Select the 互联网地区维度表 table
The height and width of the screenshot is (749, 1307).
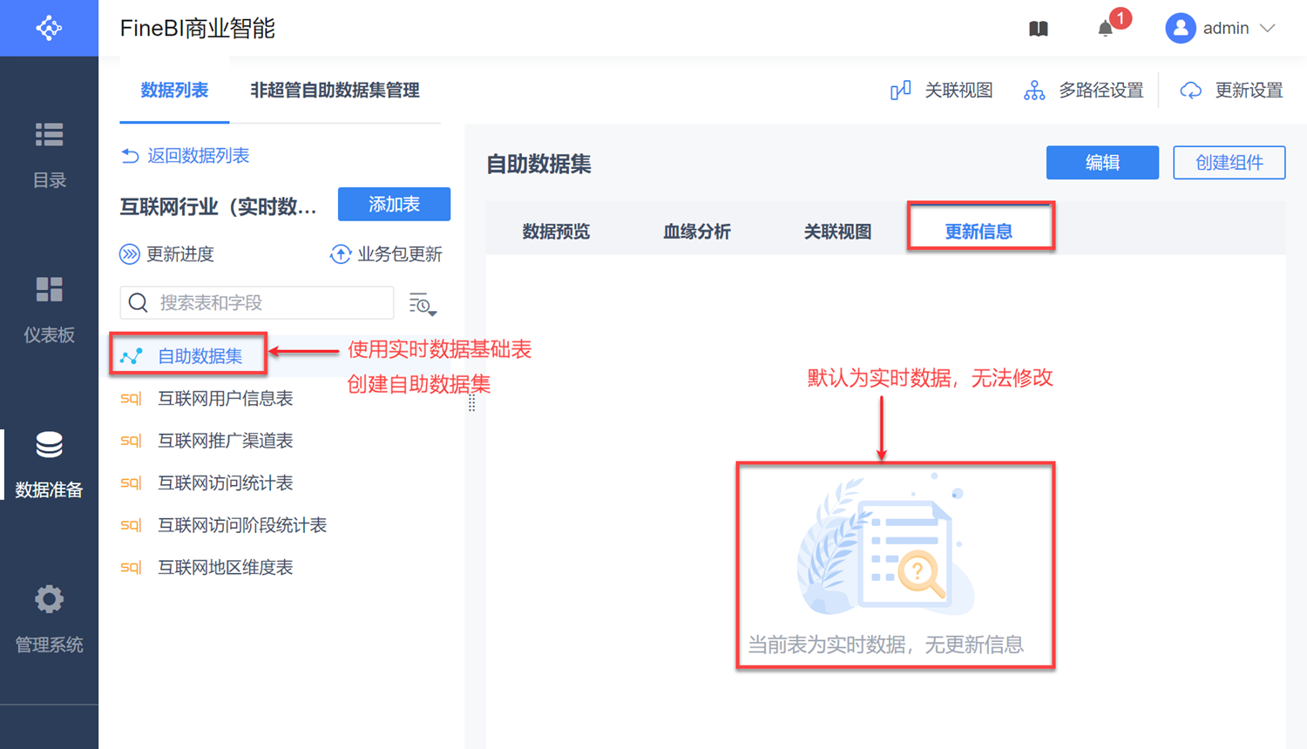point(225,568)
